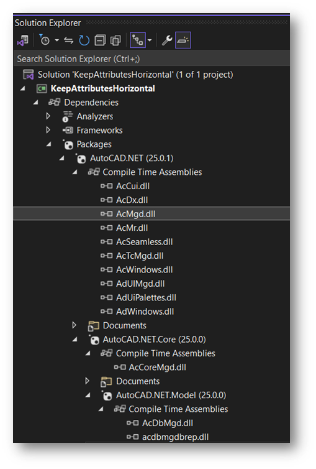Select AcCoreMgd.dll assembly
316x469 pixels.
click(157, 368)
